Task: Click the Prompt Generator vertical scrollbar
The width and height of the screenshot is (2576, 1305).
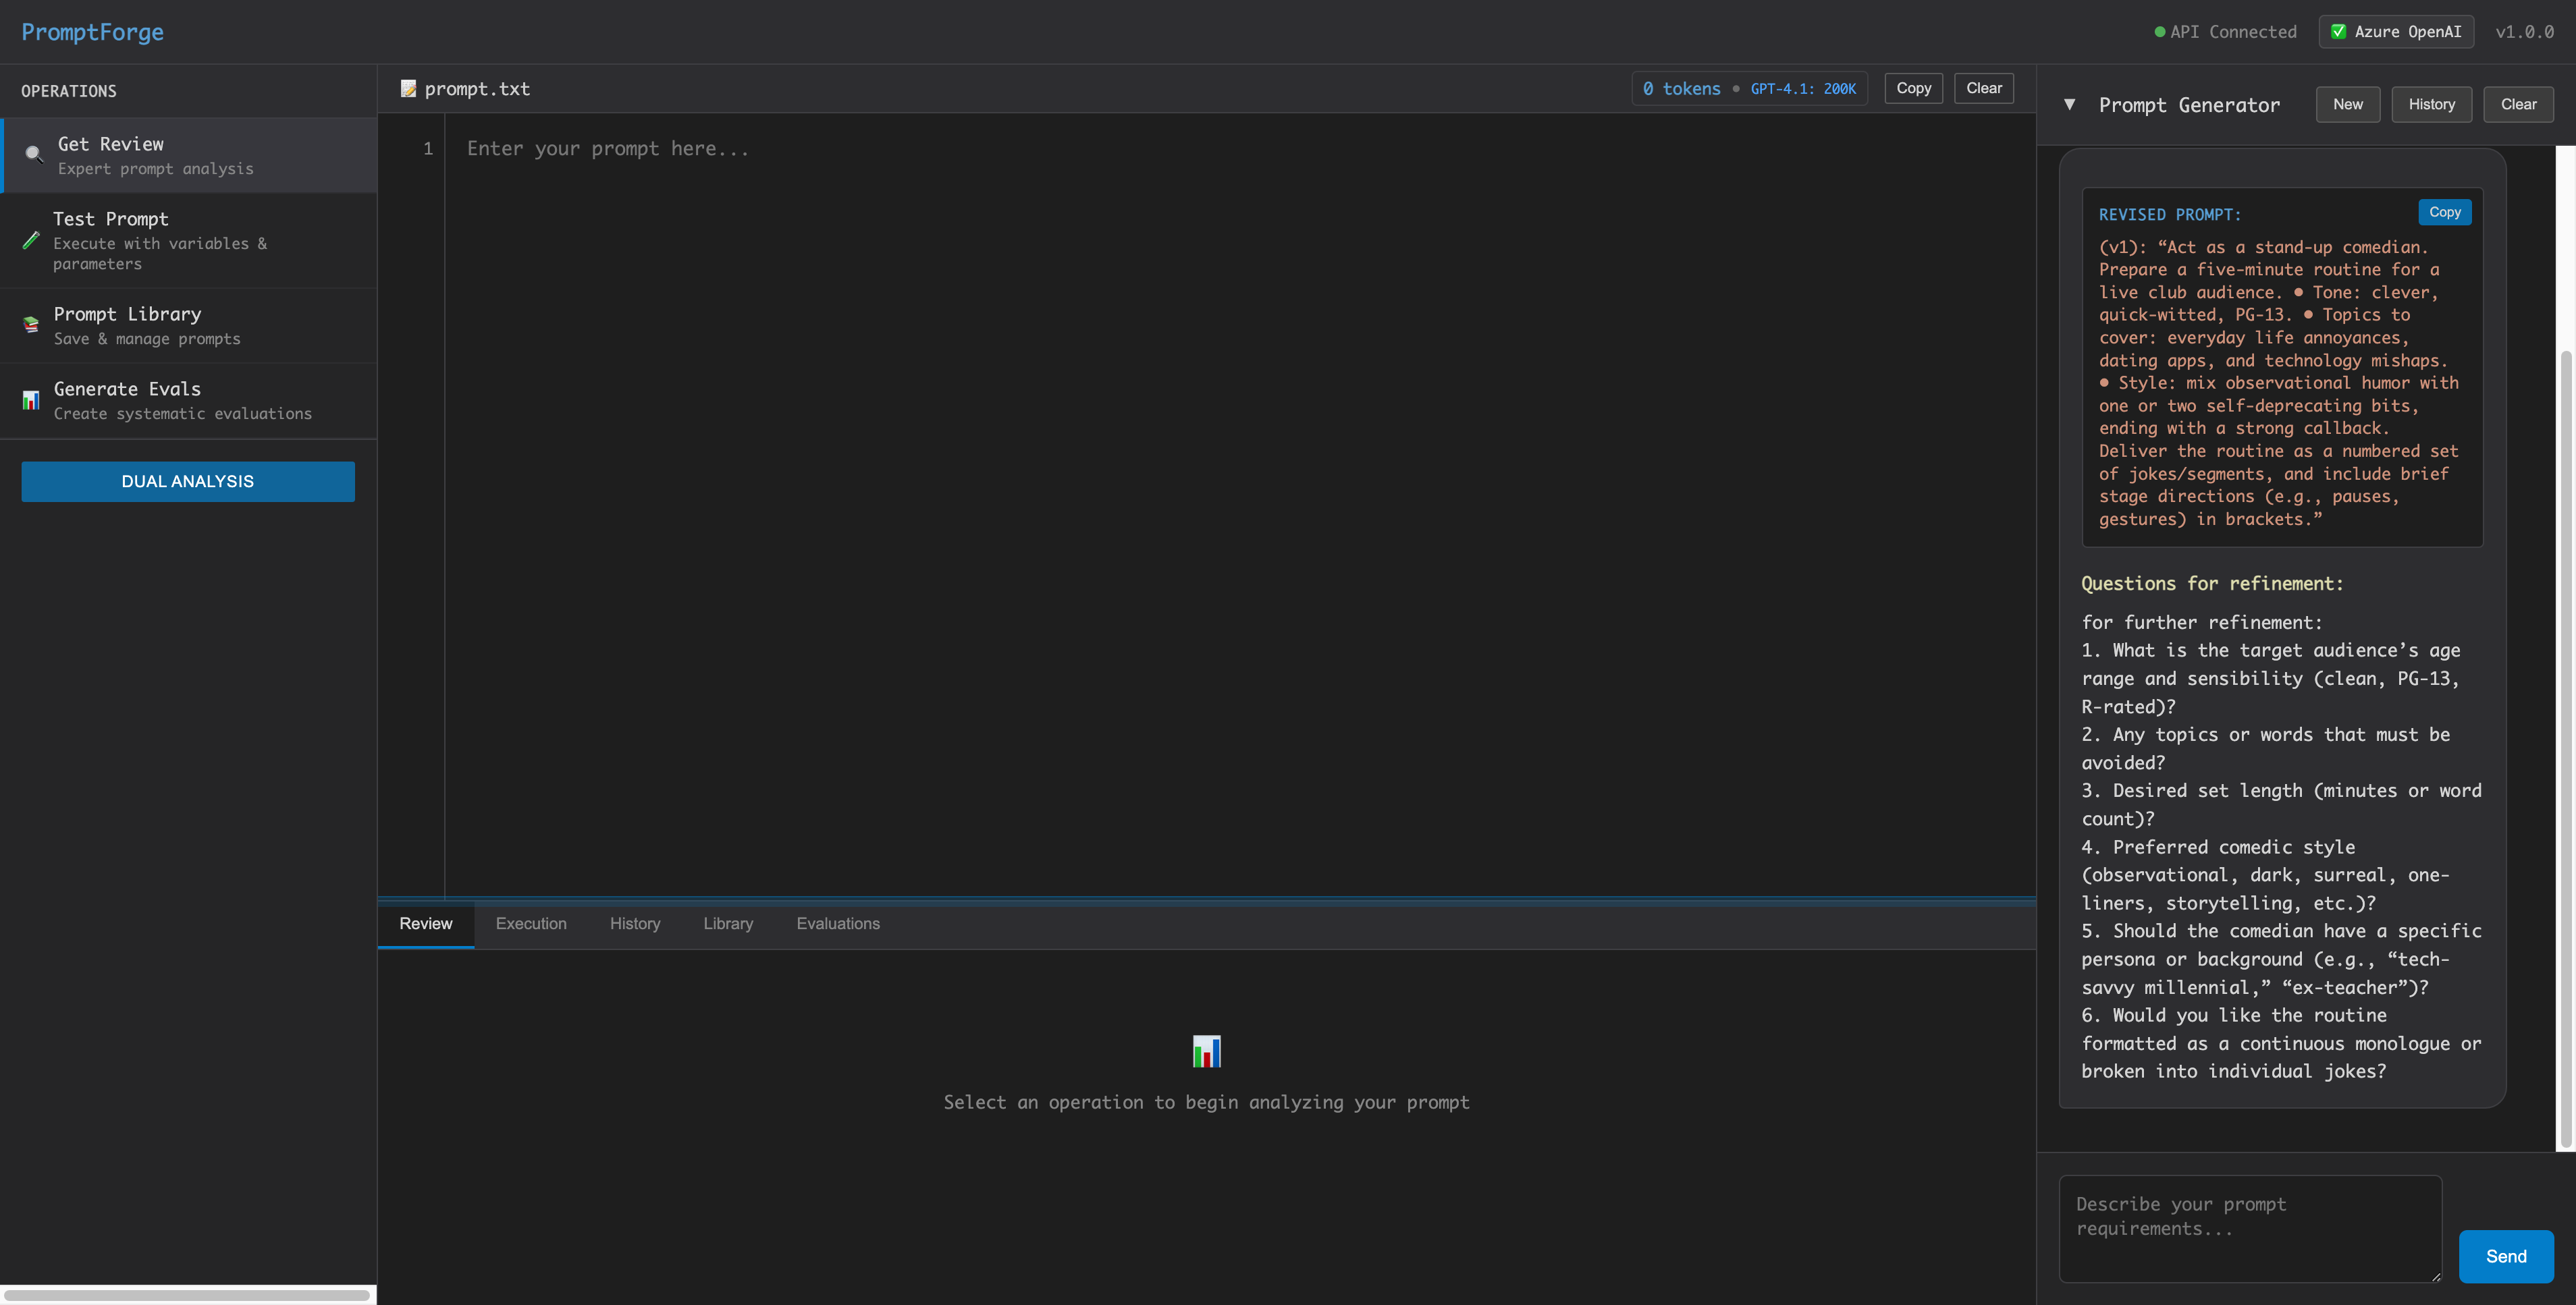Action: 2566,750
